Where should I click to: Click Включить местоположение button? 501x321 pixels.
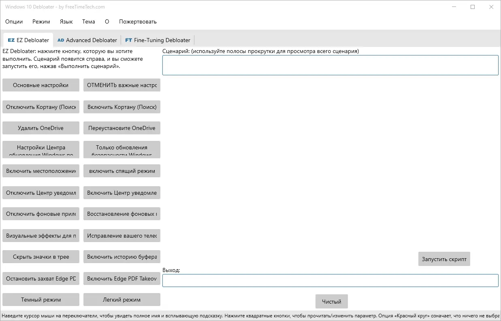[41, 171]
